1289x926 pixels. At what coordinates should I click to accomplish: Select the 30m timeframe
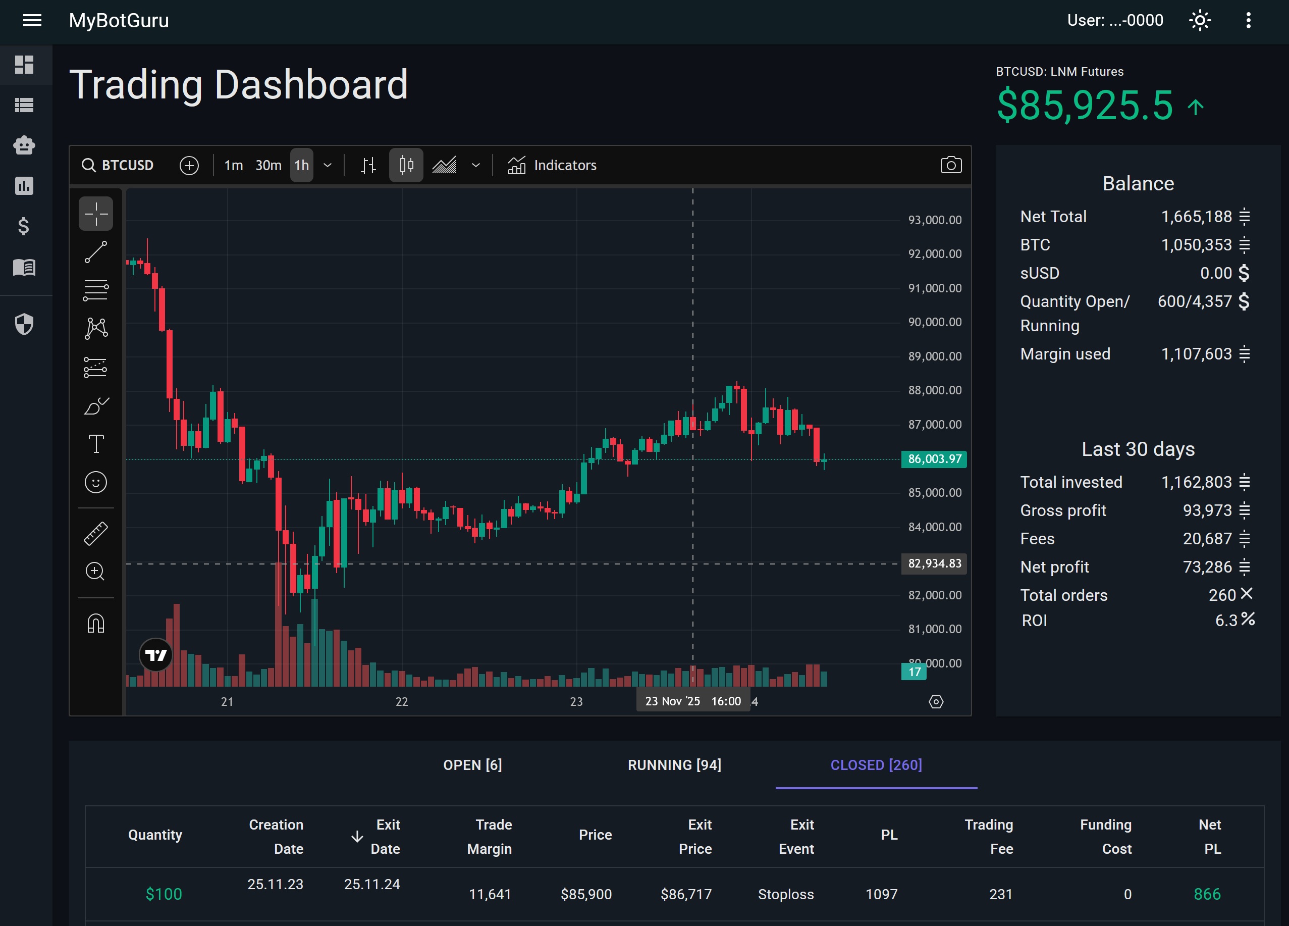[268, 166]
